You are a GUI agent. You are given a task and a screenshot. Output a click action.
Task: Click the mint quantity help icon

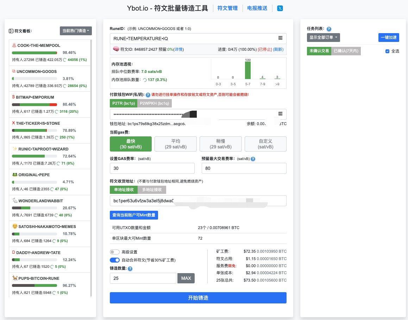[x=130, y=269]
